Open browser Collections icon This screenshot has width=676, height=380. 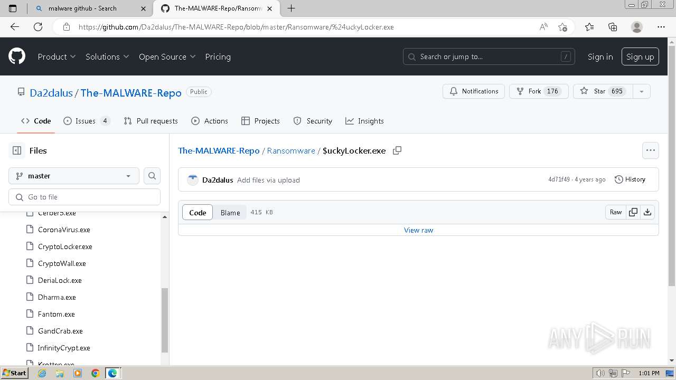[613, 27]
